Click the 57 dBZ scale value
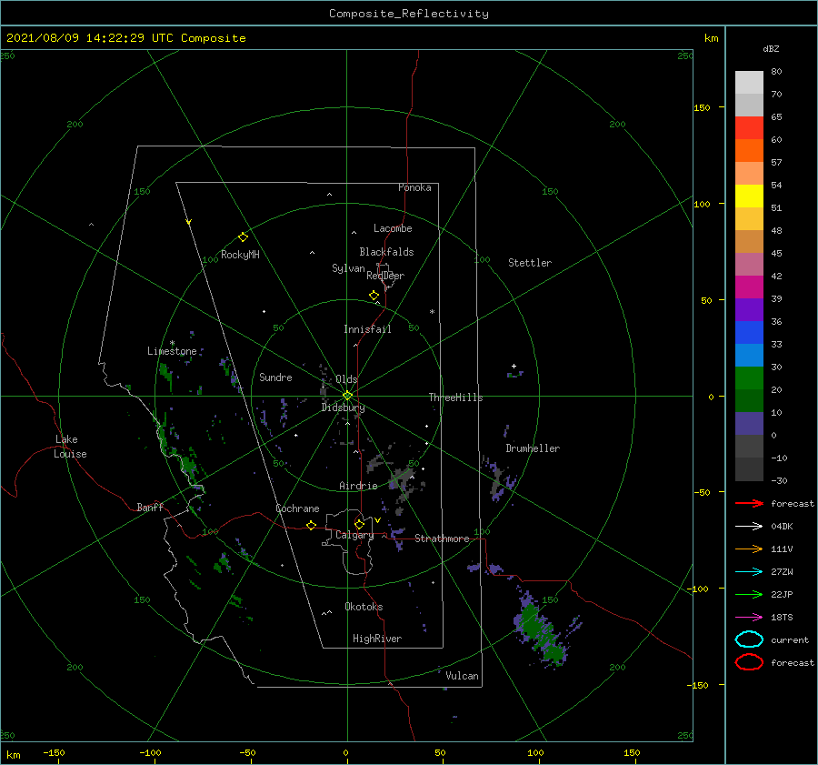Screen dimensions: 818x765 pyautogui.click(x=777, y=163)
